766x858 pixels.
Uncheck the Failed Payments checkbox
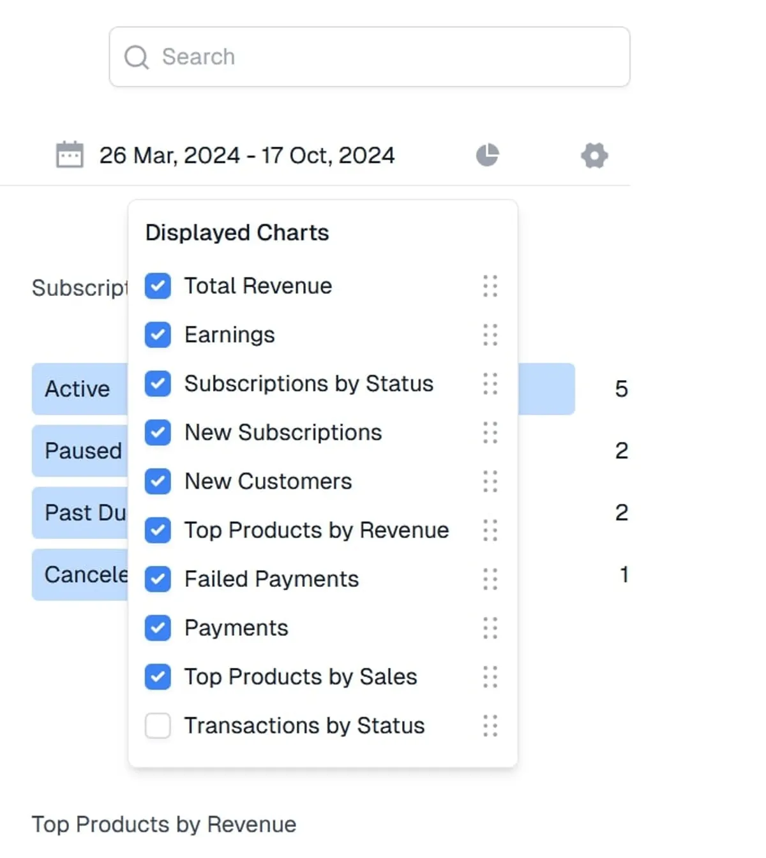pyautogui.click(x=158, y=579)
